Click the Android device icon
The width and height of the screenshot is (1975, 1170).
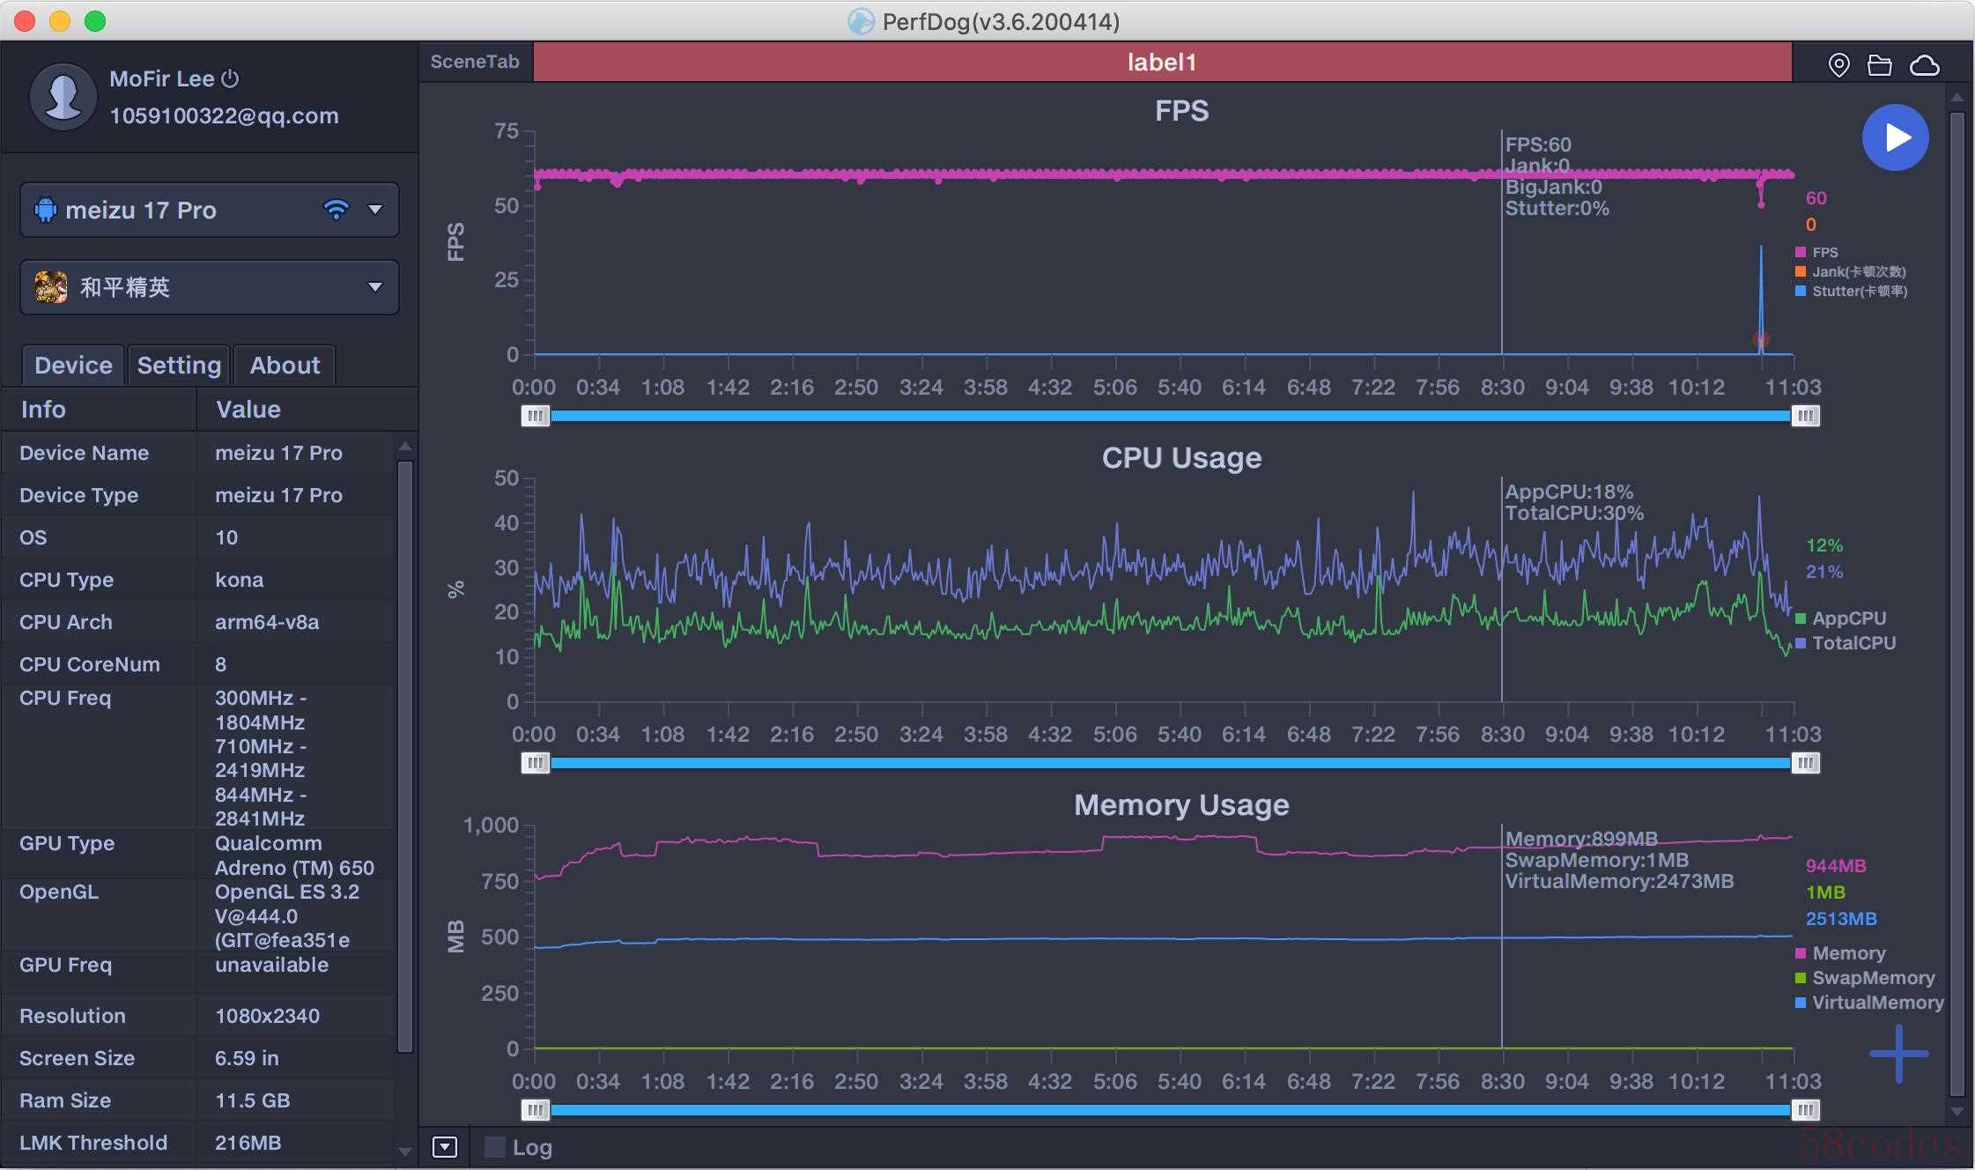(46, 210)
